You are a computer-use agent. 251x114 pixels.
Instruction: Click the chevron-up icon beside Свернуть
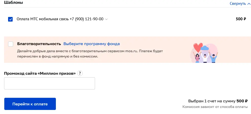coord(249,4)
